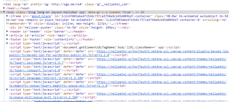Screen dimensions: 229x102
Task: Expand the HB-Bar iframe node
Action: click(7, 16)
